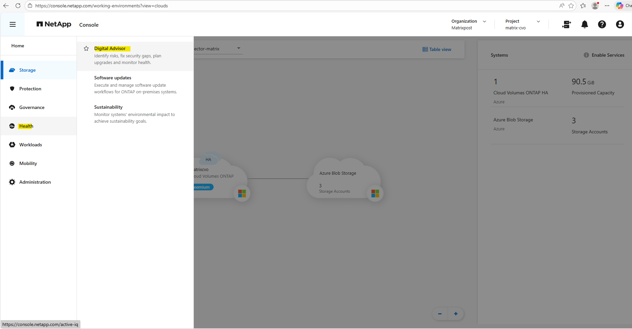
Task: Click the Microsoft logo on Azure Blob Storage cloud
Action: point(375,193)
